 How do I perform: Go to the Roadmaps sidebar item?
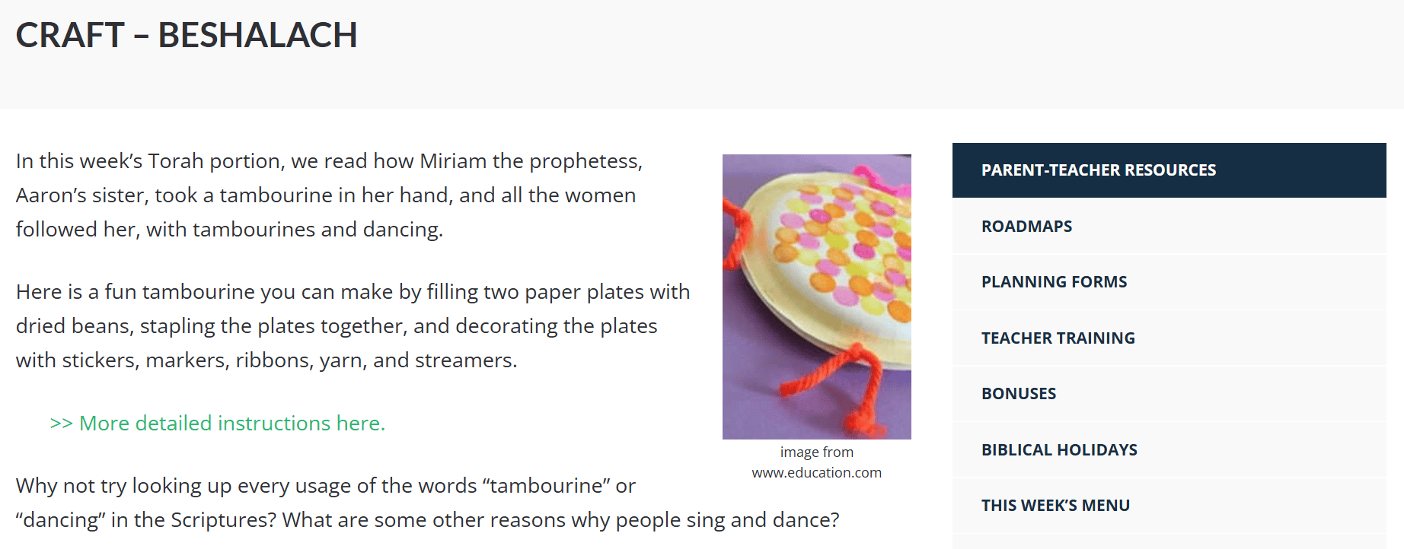(1026, 227)
